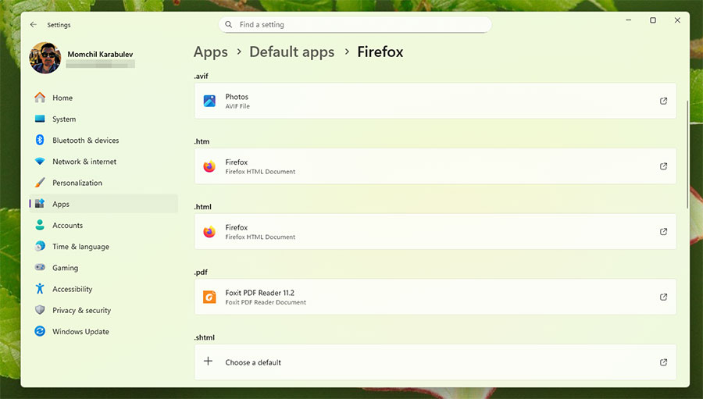Go back to Default apps breadcrumb

click(x=291, y=52)
